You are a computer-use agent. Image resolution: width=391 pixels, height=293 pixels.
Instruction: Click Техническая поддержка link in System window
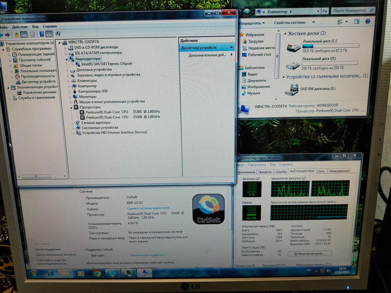[147, 255]
